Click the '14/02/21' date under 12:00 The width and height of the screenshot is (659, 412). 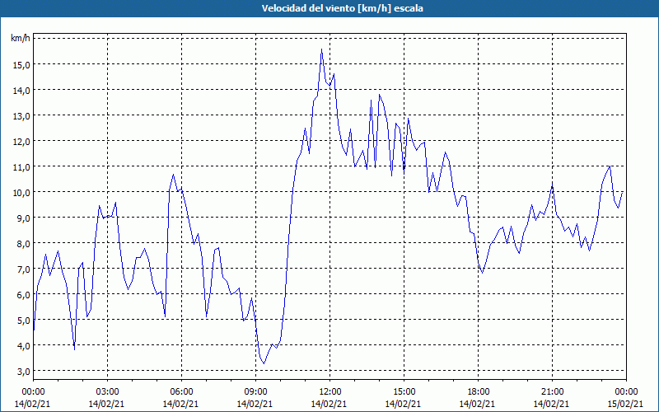pyautogui.click(x=329, y=404)
